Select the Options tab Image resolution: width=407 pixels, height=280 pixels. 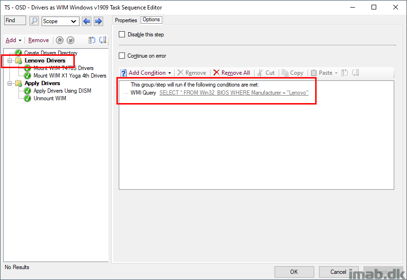tap(151, 20)
